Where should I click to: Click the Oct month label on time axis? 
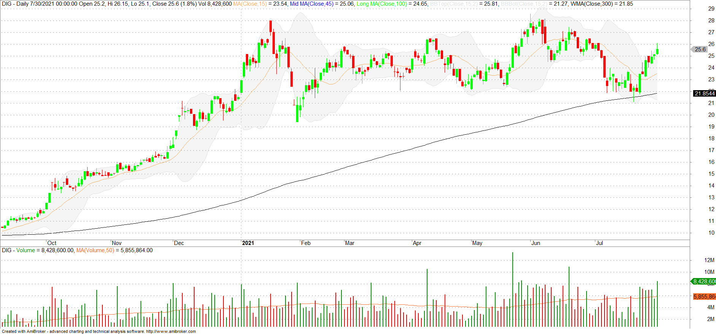click(x=52, y=243)
